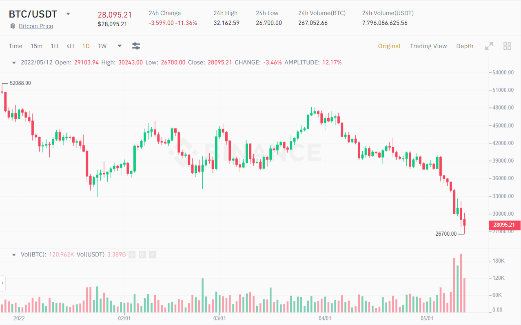The image size is (521, 325).
Task: Open the Bitcoin Price link
Action: pyautogui.click(x=36, y=26)
